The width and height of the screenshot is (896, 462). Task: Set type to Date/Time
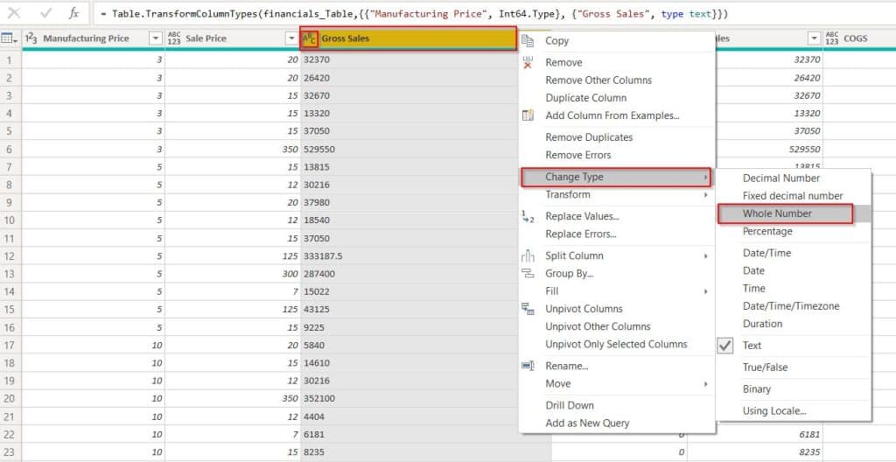pos(766,253)
